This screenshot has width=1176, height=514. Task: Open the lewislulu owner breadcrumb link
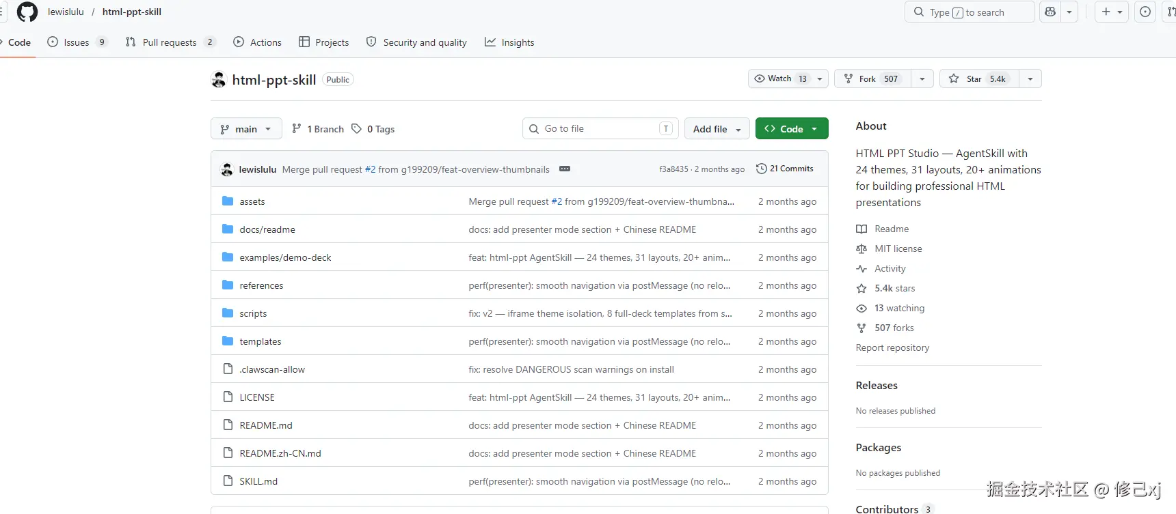[x=66, y=12]
